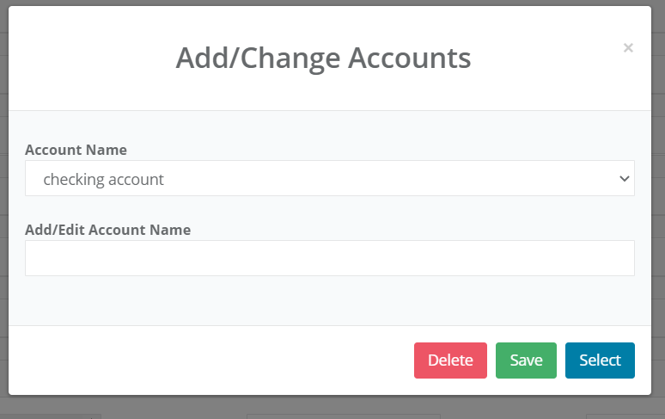The height and width of the screenshot is (419, 665).
Task: Click empty footer area left of Delete
Action: [206, 360]
